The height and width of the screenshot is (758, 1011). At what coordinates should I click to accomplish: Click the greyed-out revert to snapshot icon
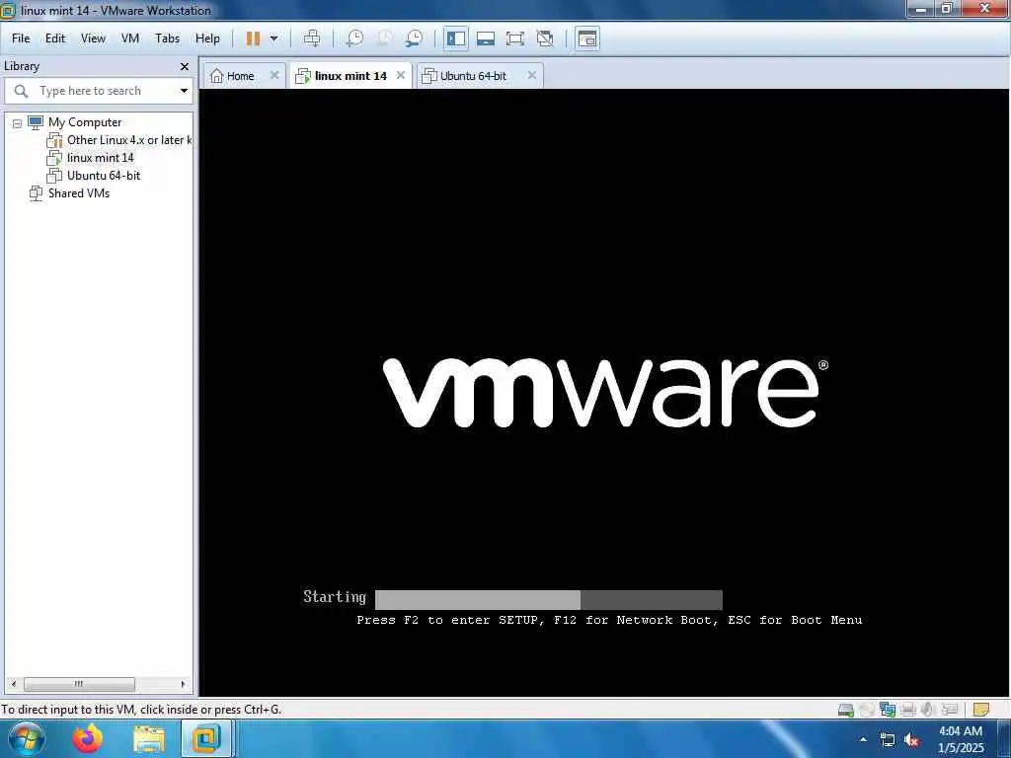pyautogui.click(x=384, y=38)
